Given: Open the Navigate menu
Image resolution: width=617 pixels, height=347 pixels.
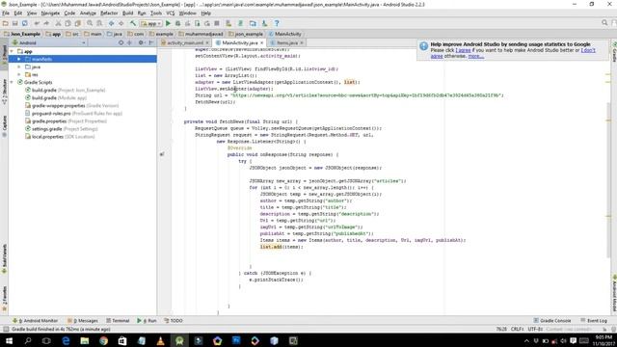Looking at the screenshot, I should pyautogui.click(x=50, y=13).
